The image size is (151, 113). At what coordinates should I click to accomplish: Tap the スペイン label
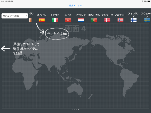click(42, 15)
